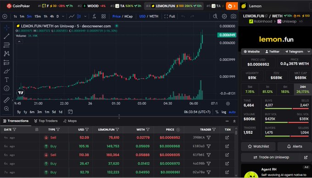
Task: Open the Twitter link
Action: [272, 52]
